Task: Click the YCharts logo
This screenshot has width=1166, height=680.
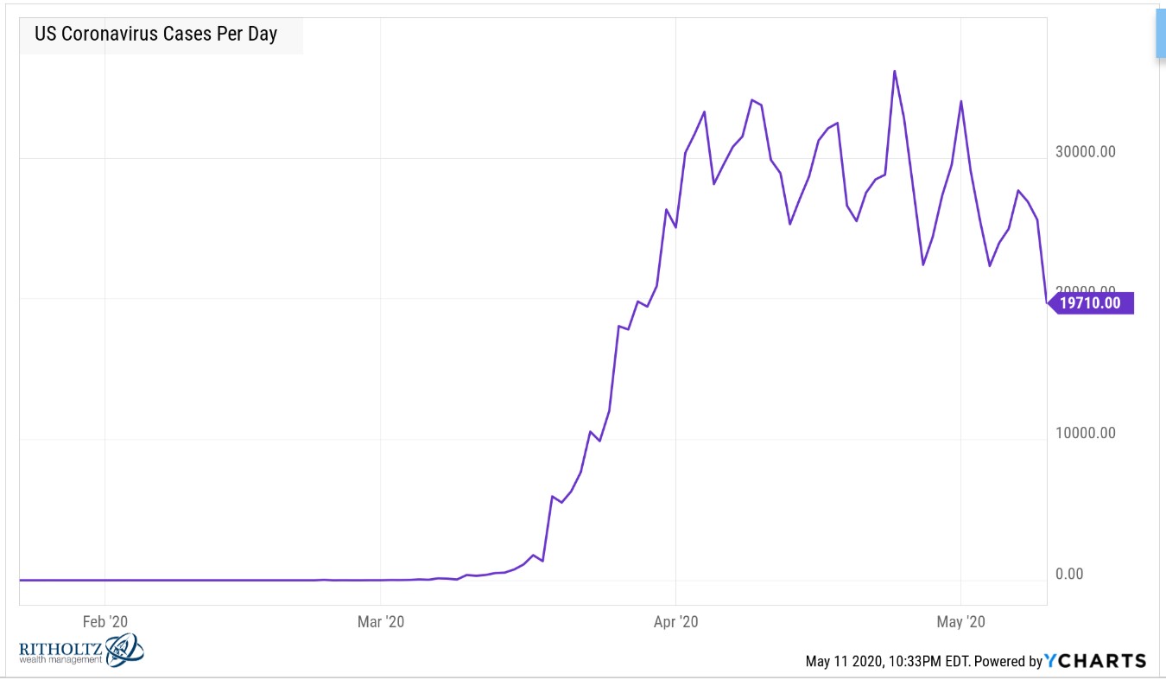Action: [1096, 661]
